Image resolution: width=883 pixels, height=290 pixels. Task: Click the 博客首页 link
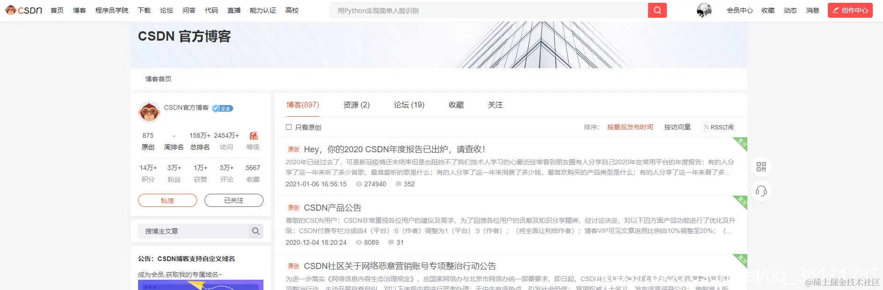click(x=158, y=79)
